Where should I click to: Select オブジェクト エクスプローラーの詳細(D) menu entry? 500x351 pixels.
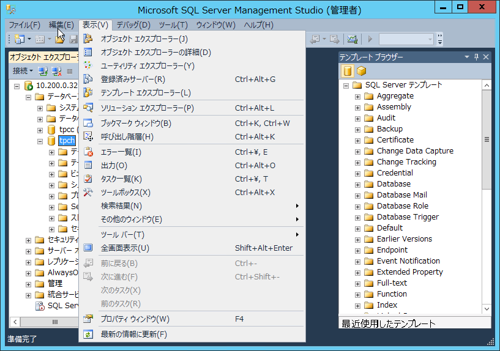(192, 52)
